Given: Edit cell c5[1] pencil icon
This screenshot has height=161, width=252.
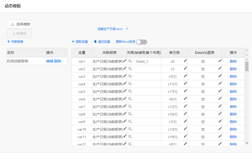Looking at the screenshot, I should tap(185, 76).
